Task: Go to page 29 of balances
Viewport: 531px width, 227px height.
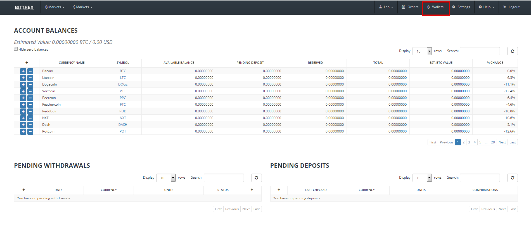Action: 493,142
